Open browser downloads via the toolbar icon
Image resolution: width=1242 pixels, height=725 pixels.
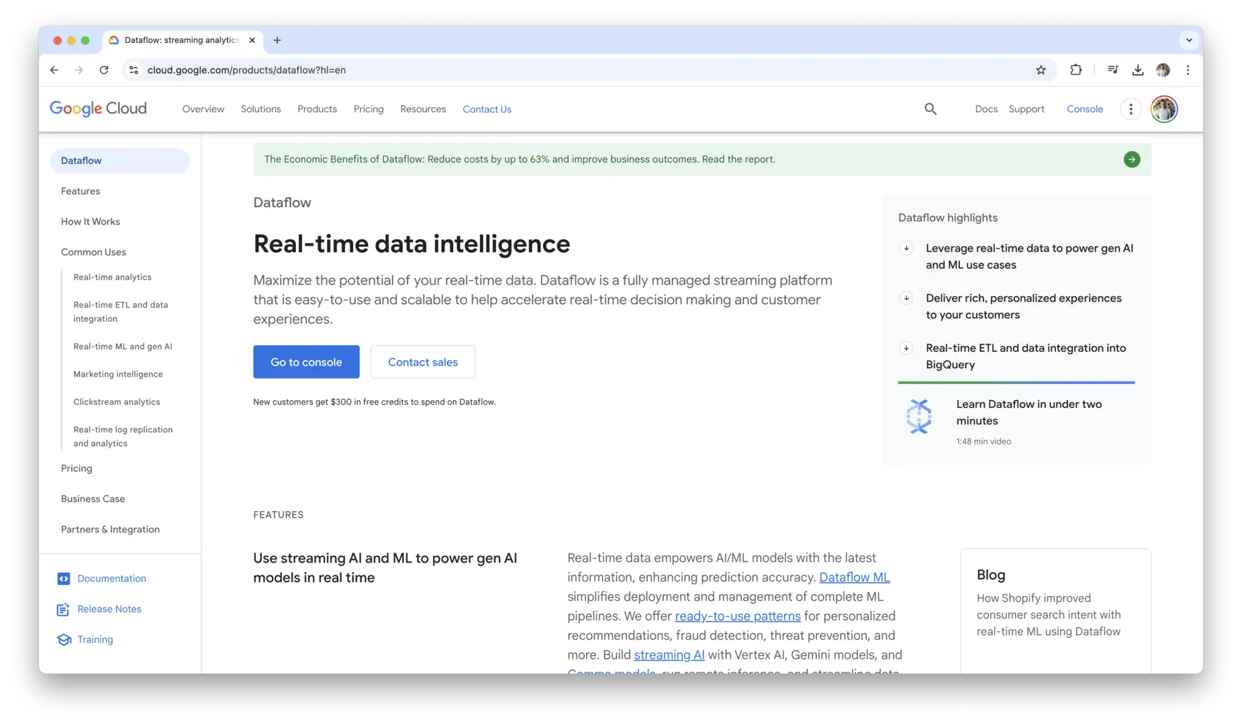[1137, 70]
